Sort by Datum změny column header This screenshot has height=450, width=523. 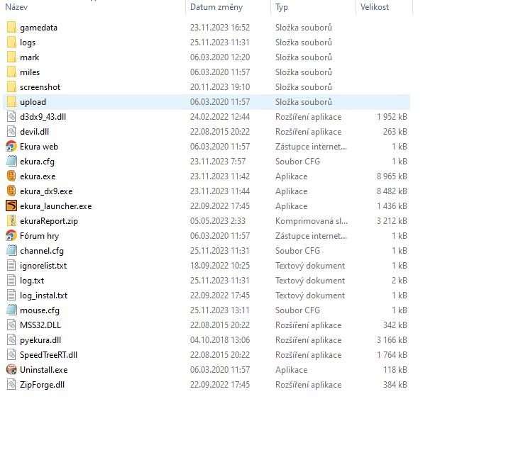[x=216, y=7]
